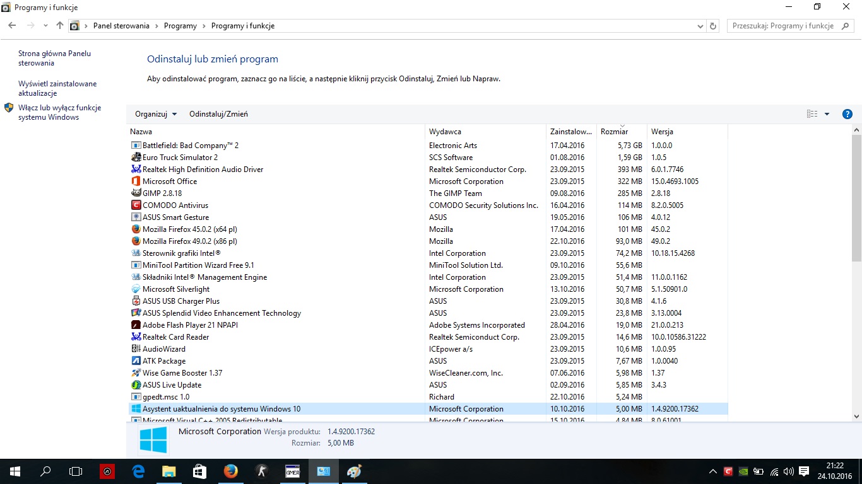This screenshot has height=484, width=862.
Task: Sort by the Nazwa column header
Action: pos(276,132)
